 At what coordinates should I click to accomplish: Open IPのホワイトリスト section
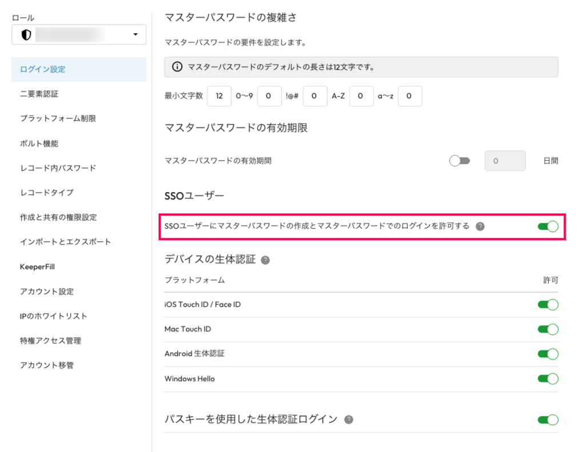point(53,316)
